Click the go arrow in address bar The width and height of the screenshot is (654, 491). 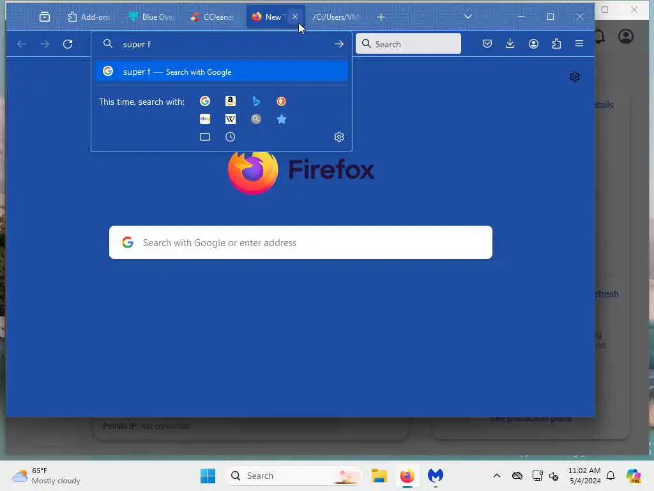pos(338,44)
